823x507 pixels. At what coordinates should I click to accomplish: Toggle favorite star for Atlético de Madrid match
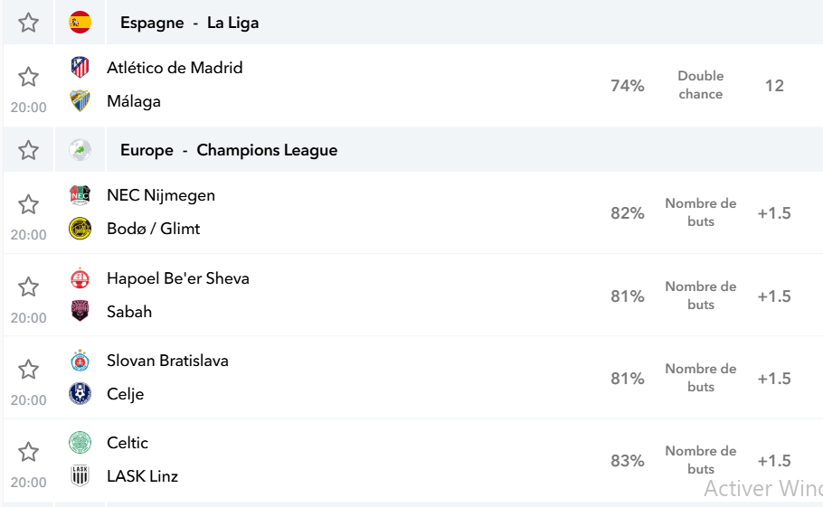click(x=28, y=77)
